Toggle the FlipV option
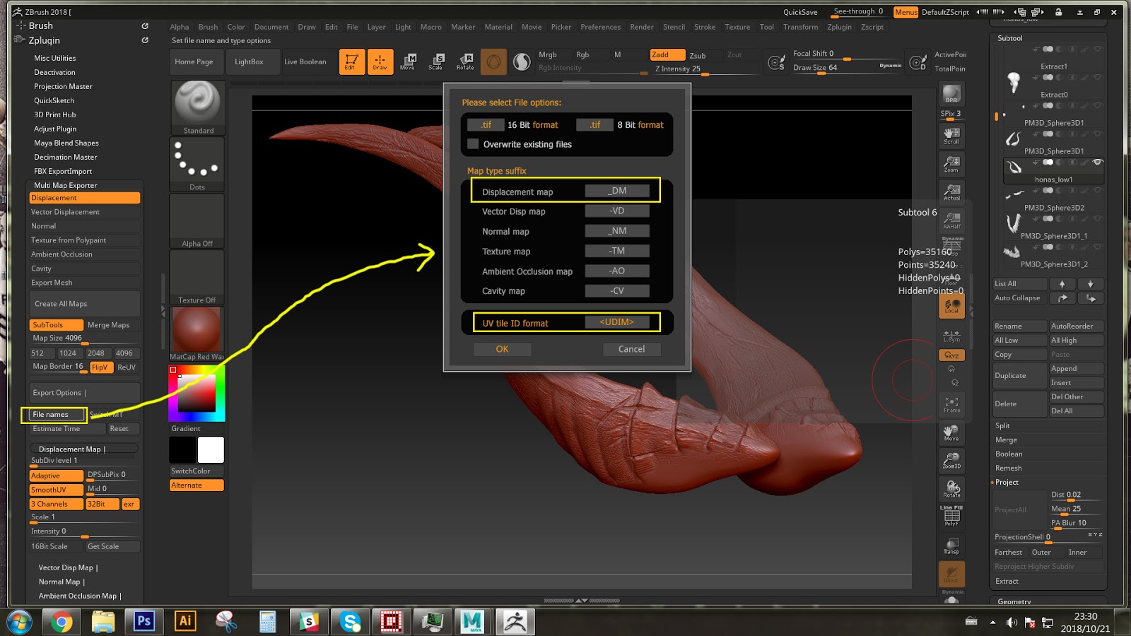Image resolution: width=1131 pixels, height=636 pixels. pos(100,367)
